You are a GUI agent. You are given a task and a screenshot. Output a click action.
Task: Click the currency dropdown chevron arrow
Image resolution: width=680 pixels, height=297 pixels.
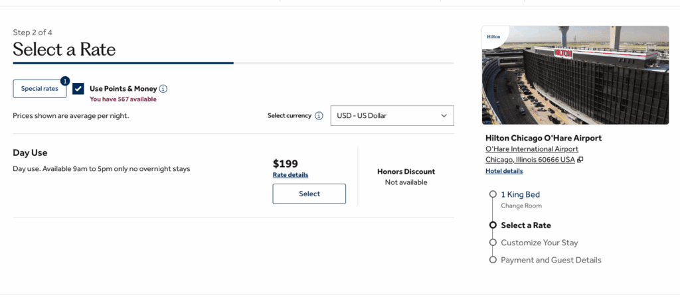point(444,115)
